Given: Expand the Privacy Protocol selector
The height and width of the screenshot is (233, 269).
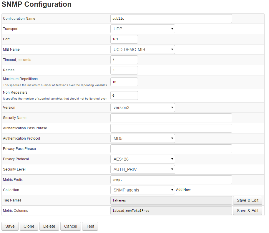Looking at the screenshot, I should [142, 159].
